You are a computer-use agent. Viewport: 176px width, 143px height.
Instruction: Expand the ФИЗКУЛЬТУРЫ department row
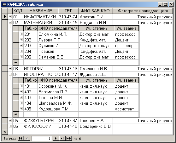coord(10,121)
